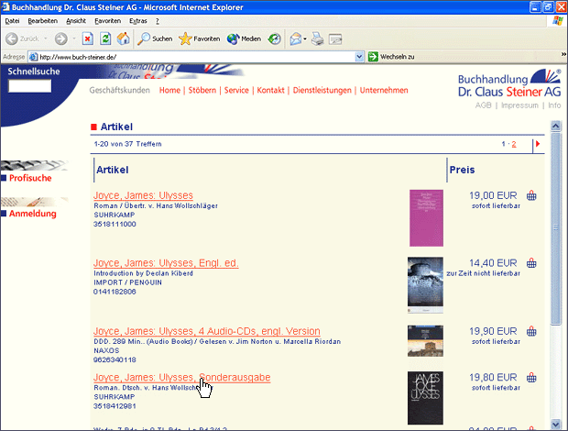The height and width of the screenshot is (431, 568).
Task: Open the Profisuche sidebar link
Action: pyautogui.click(x=30, y=178)
